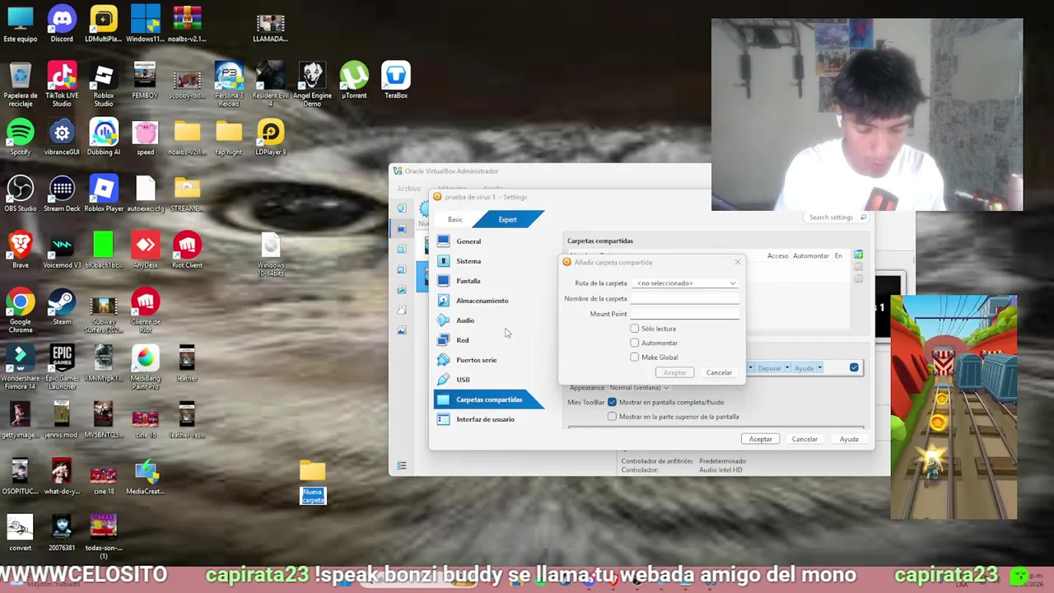Viewport: 1054px width, 593px height.
Task: Select the Google Chrome desktop icon
Action: click(x=21, y=311)
